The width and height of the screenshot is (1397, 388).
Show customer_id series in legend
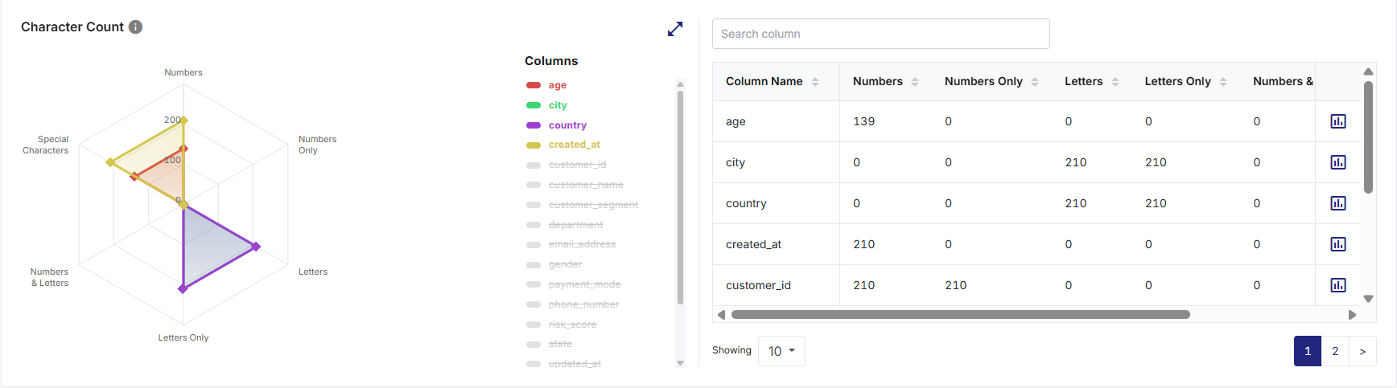coord(566,165)
